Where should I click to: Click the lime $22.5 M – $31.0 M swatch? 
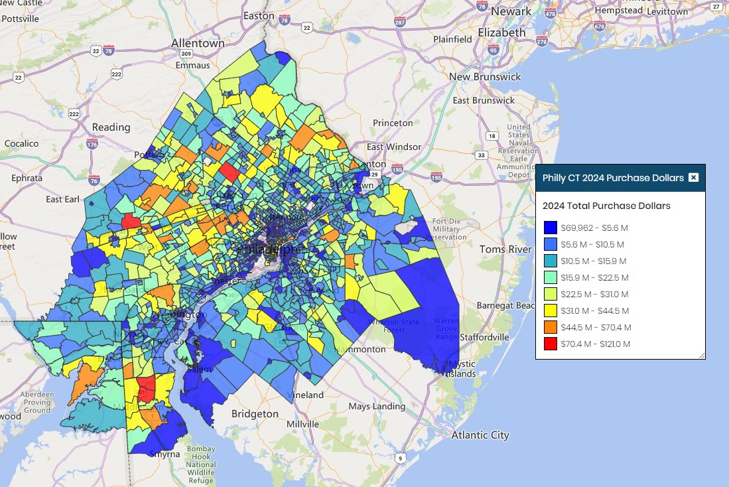(551, 294)
